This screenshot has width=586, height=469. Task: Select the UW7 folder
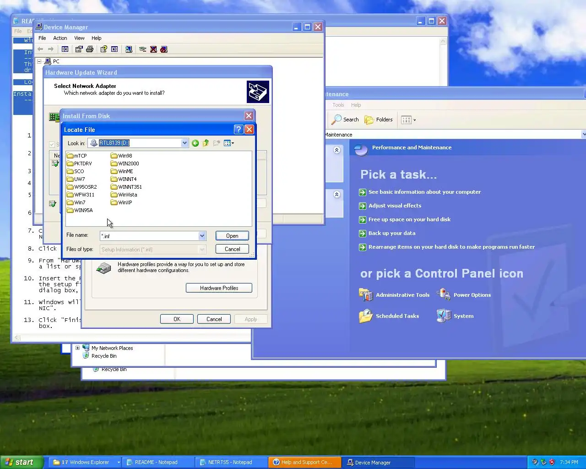76,179
